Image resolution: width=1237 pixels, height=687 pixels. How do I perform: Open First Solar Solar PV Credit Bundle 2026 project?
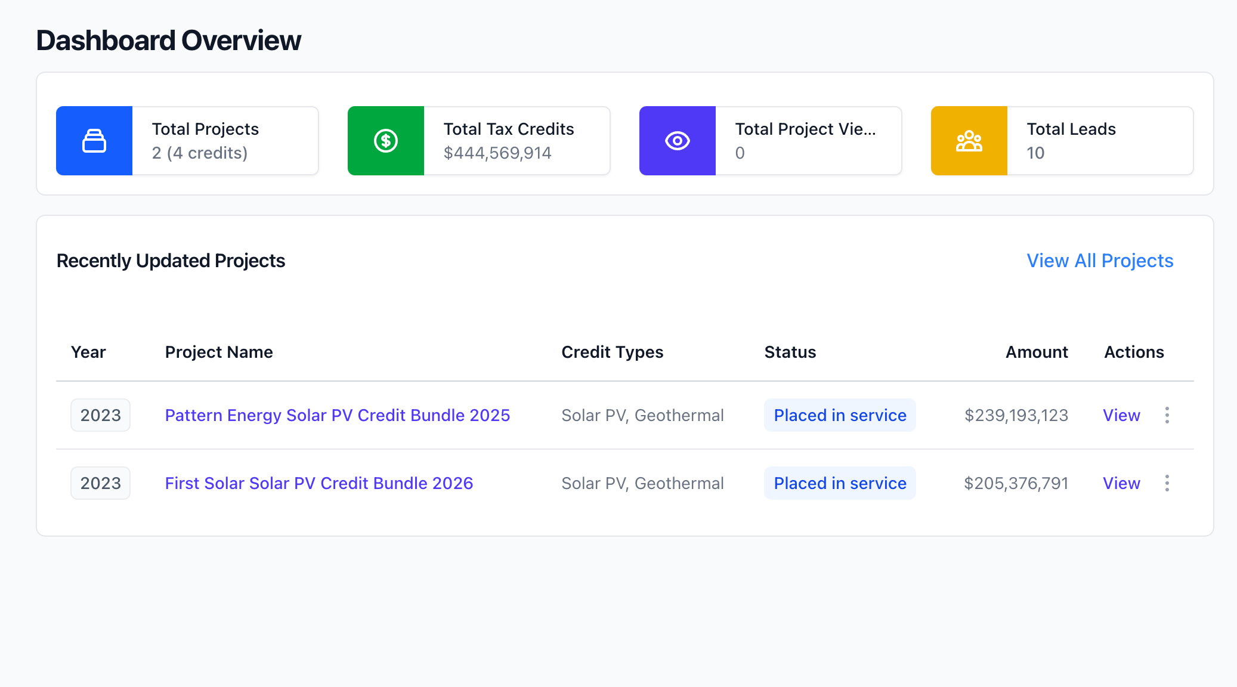[318, 483]
